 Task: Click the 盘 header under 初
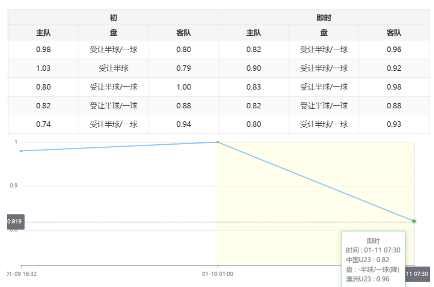[x=113, y=33]
